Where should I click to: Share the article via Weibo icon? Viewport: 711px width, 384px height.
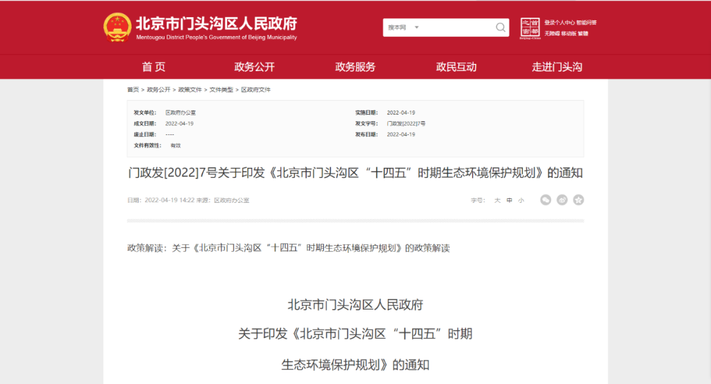pos(562,200)
